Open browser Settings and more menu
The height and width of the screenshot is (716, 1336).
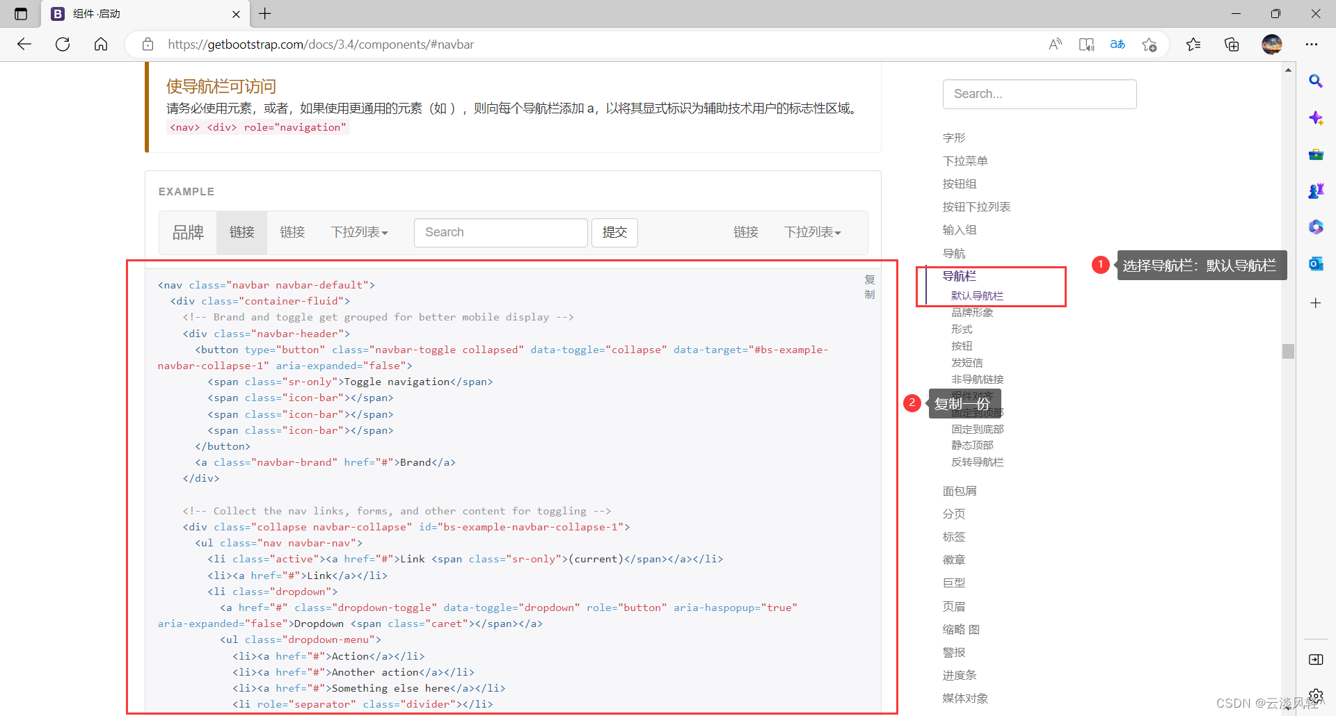(1312, 44)
